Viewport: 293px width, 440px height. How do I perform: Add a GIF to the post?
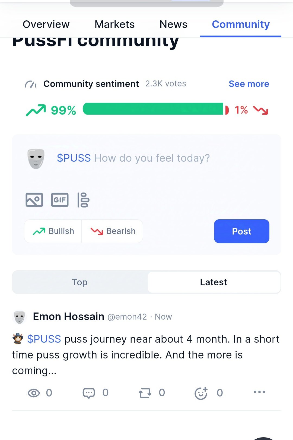tap(60, 200)
